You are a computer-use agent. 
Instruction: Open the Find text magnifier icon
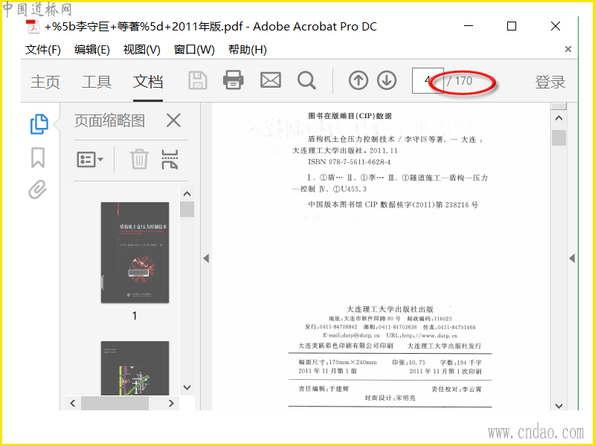click(306, 80)
